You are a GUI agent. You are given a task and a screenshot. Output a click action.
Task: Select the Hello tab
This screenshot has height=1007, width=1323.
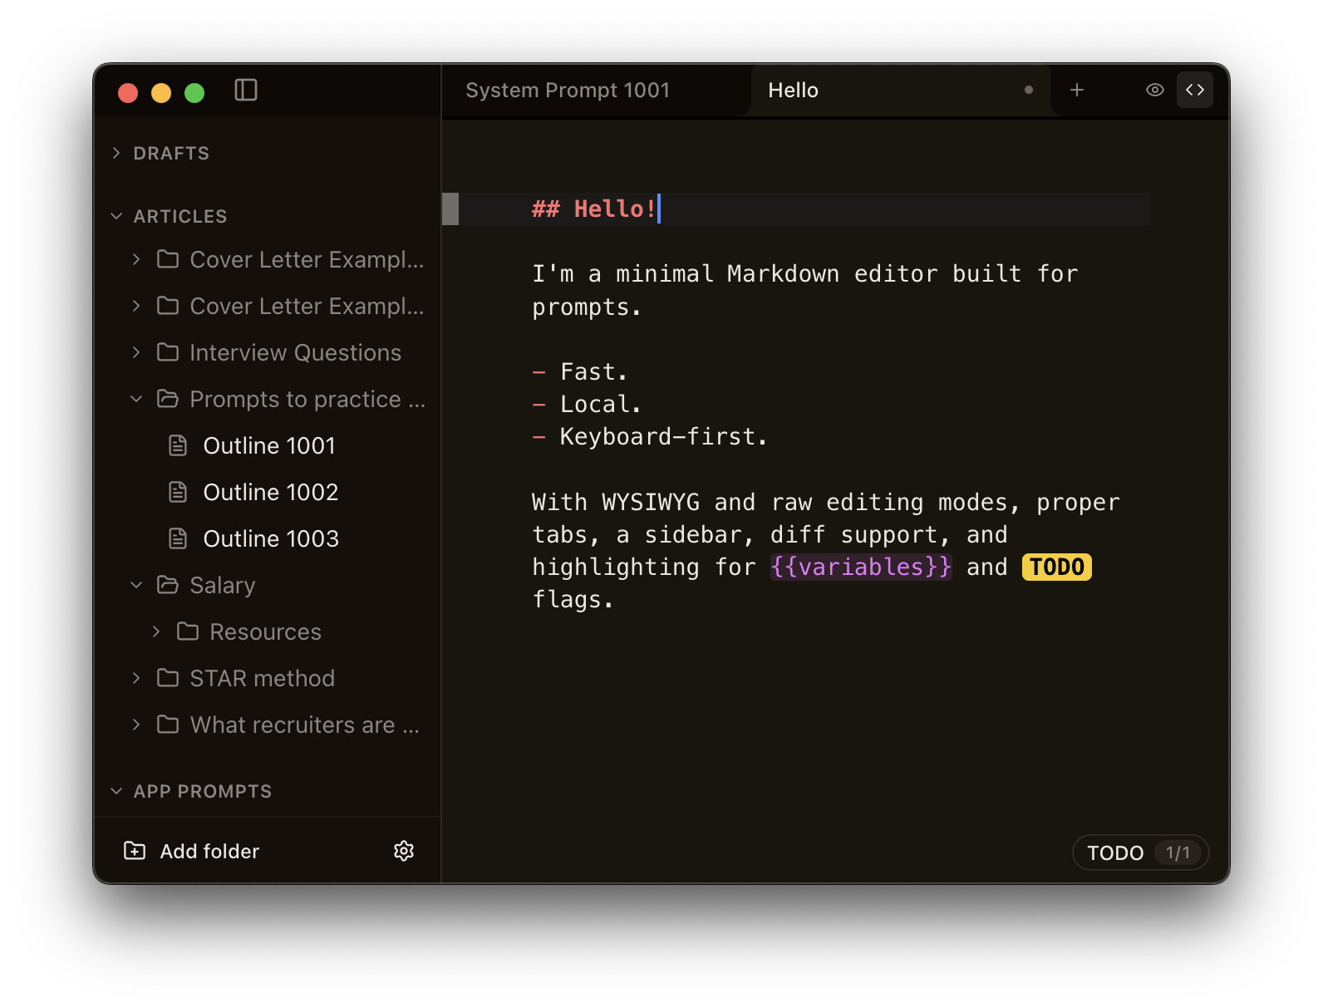click(793, 90)
